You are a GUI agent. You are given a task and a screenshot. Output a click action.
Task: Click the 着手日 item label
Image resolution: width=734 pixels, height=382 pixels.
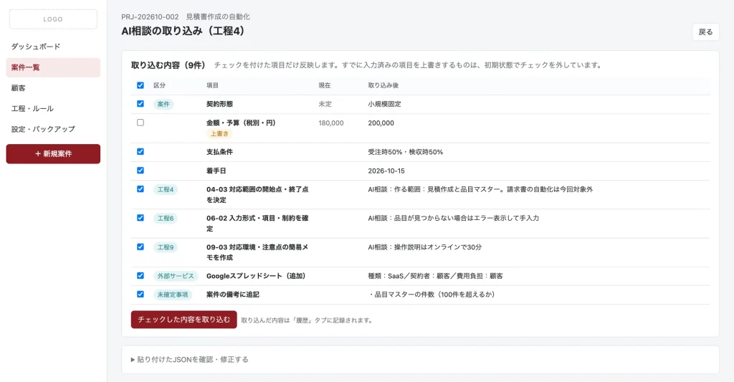(x=216, y=171)
